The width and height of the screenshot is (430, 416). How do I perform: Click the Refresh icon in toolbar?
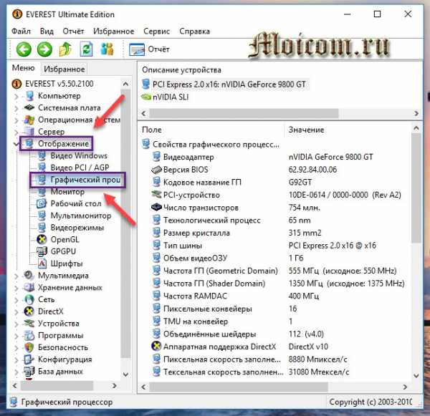tap(87, 49)
